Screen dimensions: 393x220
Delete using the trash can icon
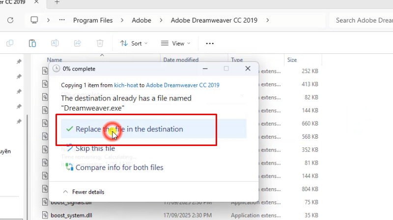100,43
